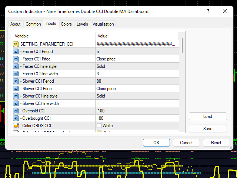This screenshot has width=237, height=178.
Task: Click the icon next to Faster CCI Price
Action: (x=16, y=59)
